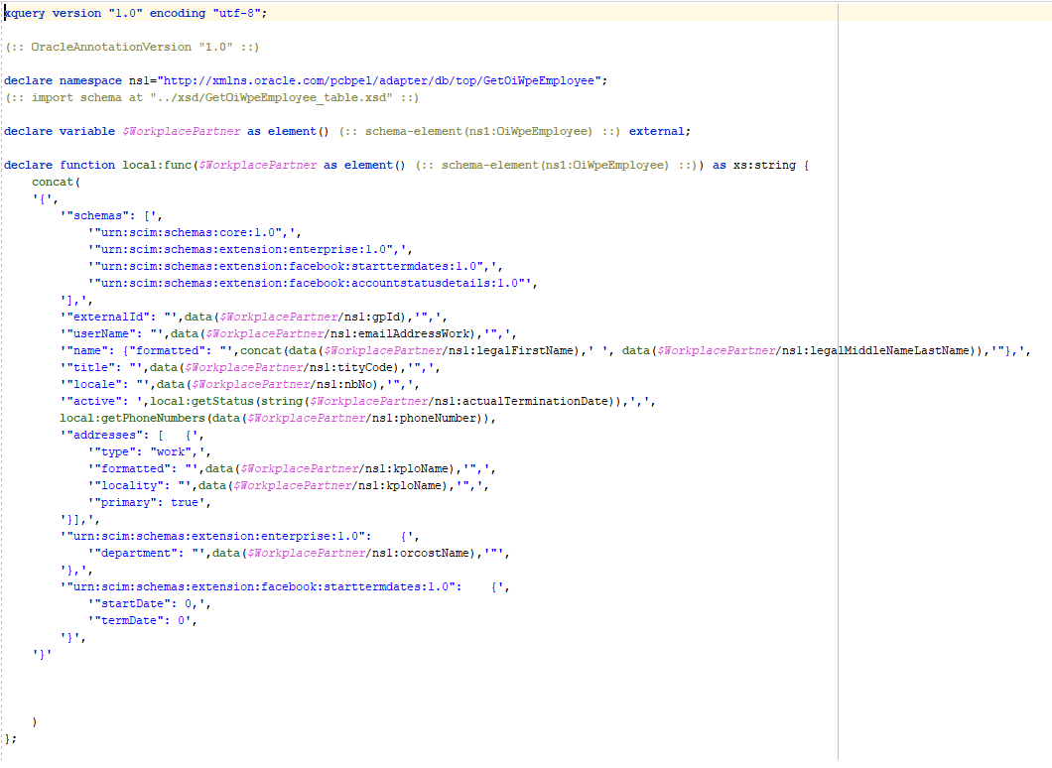Click the '"termDate": 0' line
1052x768 pixels.
point(142,620)
